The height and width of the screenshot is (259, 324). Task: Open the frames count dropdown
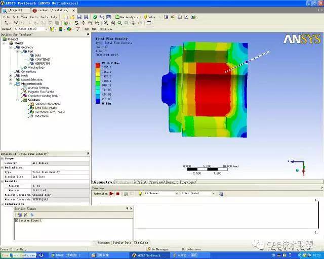click(x=177, y=194)
